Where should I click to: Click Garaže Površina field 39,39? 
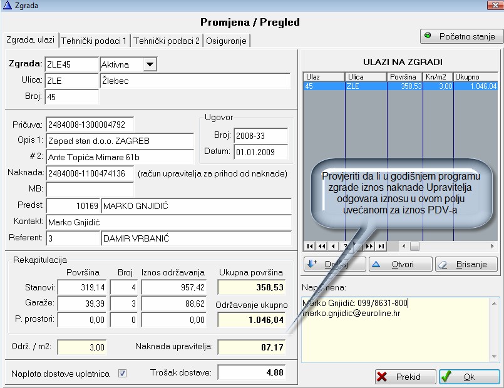(82, 304)
